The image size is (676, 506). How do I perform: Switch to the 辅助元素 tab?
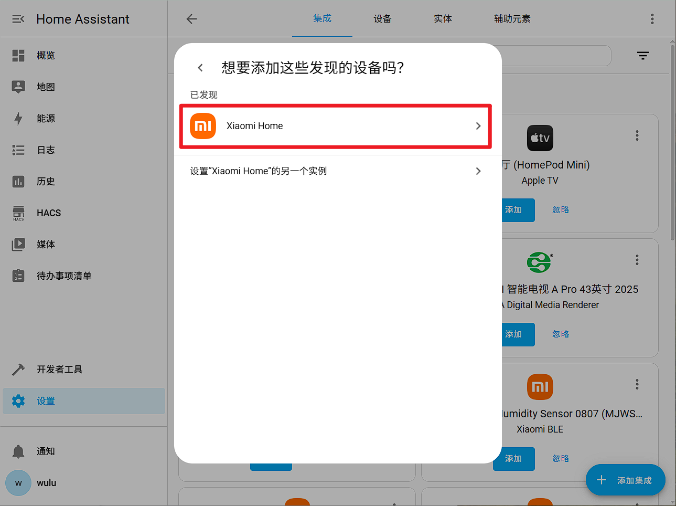tap(512, 19)
